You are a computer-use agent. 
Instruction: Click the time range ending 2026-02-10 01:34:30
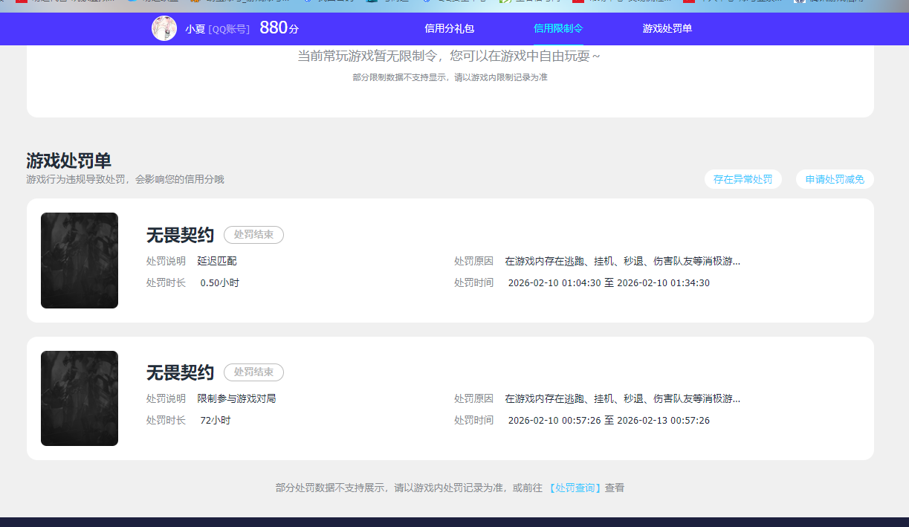tap(609, 283)
